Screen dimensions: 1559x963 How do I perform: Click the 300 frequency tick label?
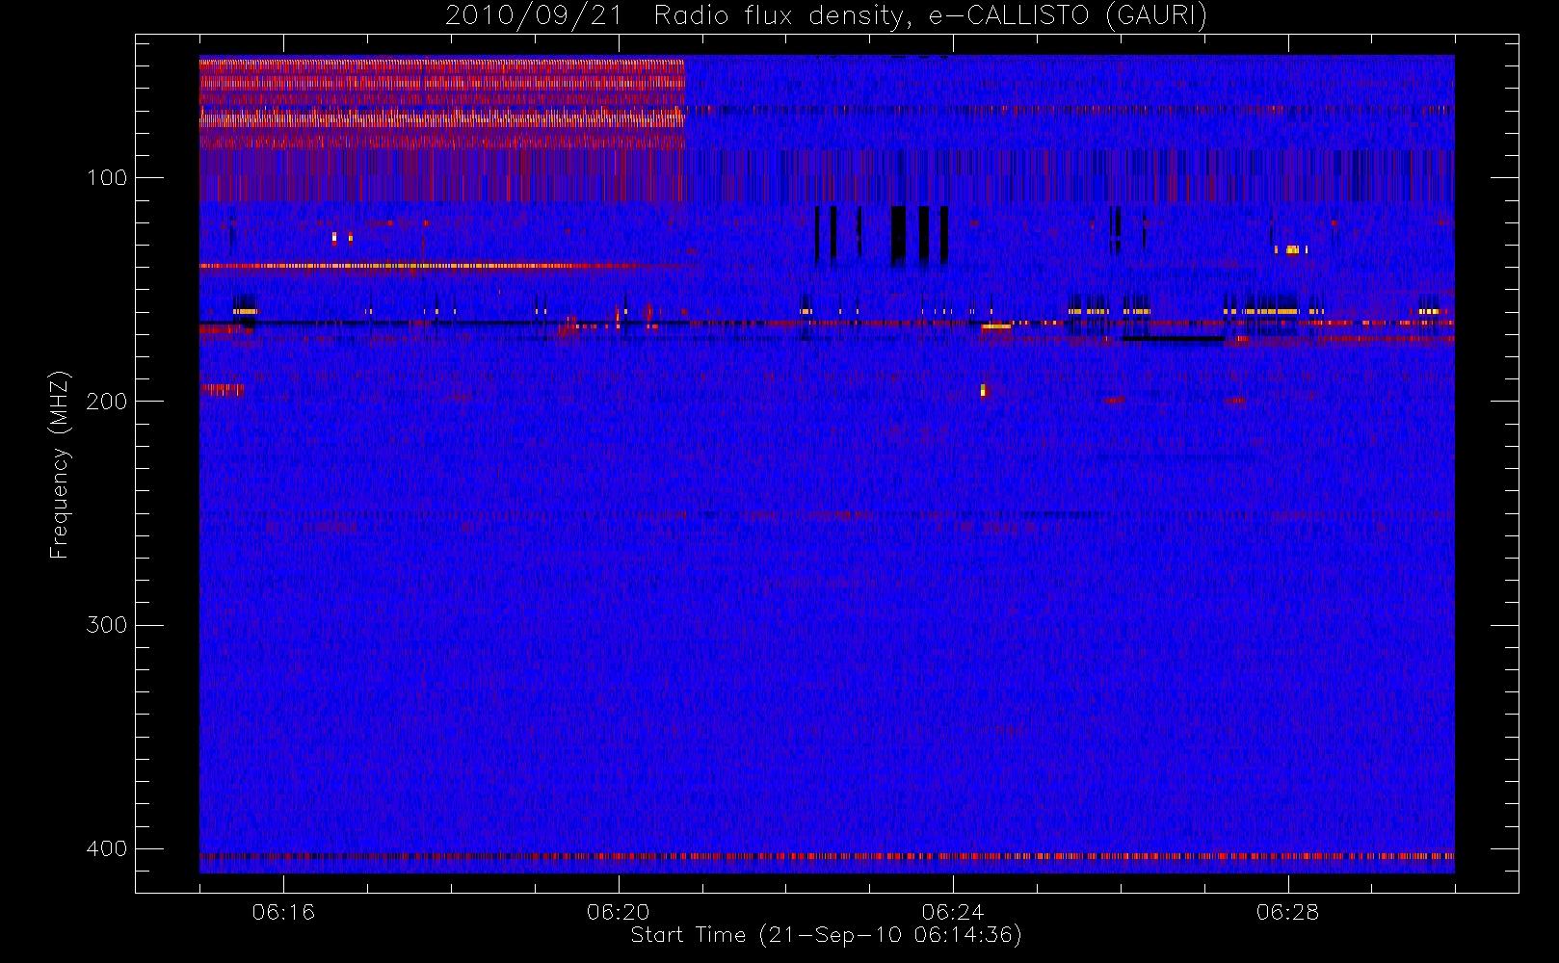[106, 625]
